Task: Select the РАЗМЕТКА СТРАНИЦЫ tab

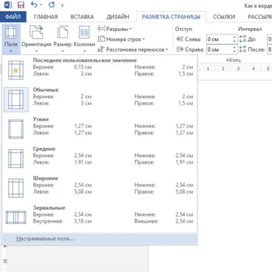Action: [171, 17]
